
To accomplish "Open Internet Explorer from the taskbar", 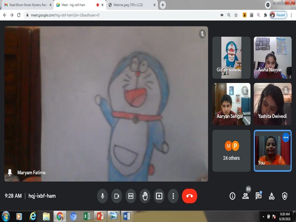I will pos(33,217).
